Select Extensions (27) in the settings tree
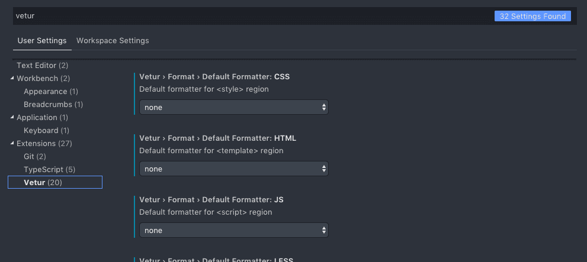The width and height of the screenshot is (587, 262). pyautogui.click(x=44, y=144)
